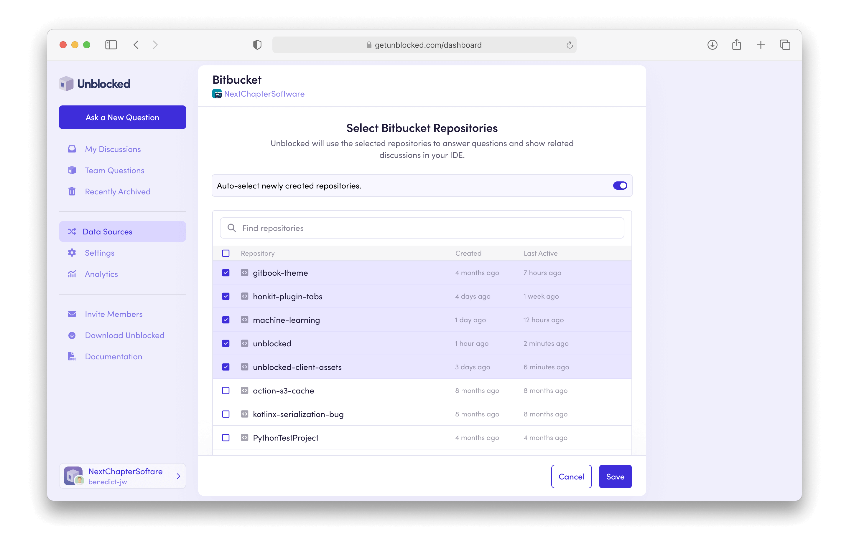Open the Safari share menu

[736, 45]
